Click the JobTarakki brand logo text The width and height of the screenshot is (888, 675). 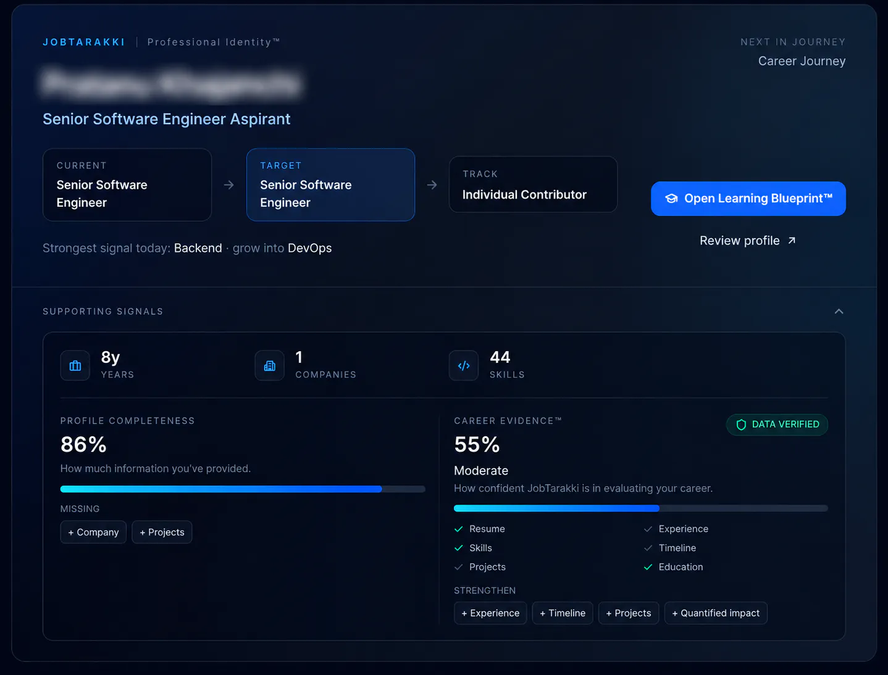coord(84,42)
